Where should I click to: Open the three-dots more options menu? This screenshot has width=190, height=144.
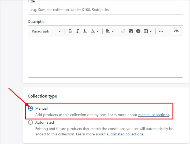(x=161, y=31)
